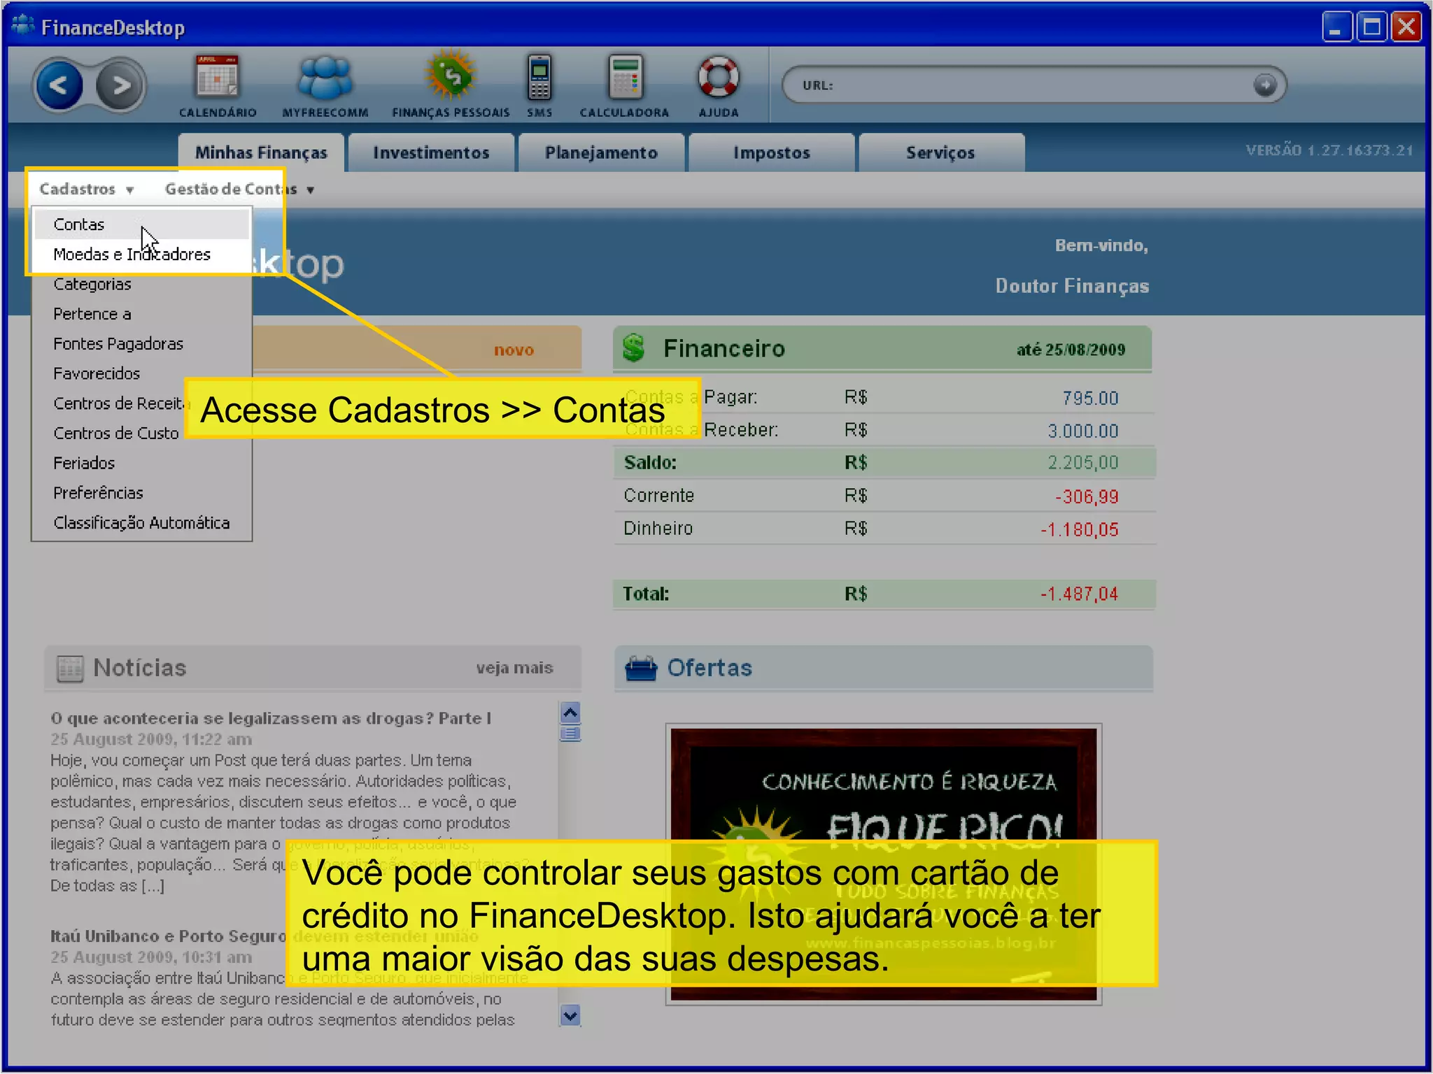Click the green dollar Financeiro icon
This screenshot has height=1074, width=1433.
[634, 348]
